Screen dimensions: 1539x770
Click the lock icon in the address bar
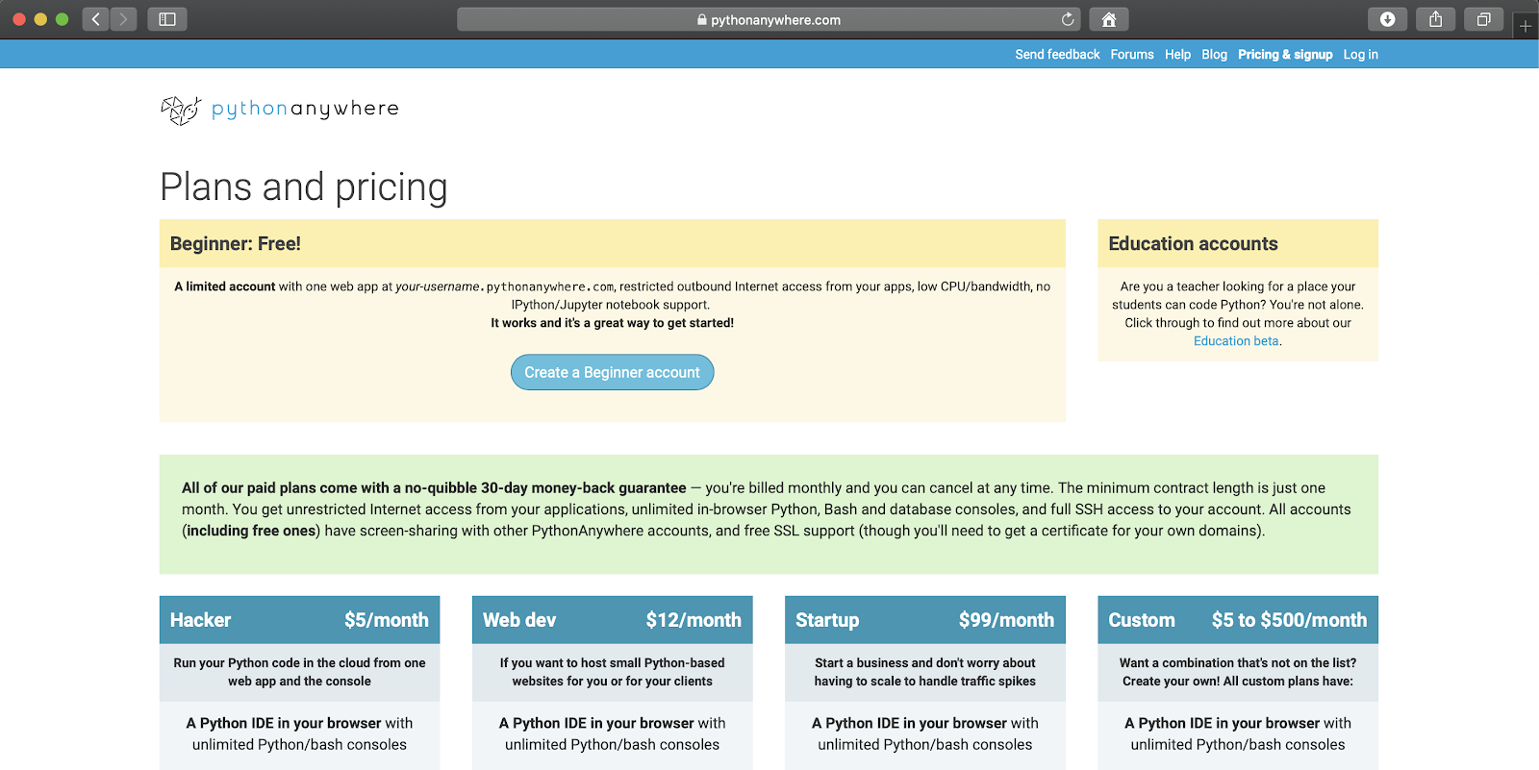pos(702,19)
